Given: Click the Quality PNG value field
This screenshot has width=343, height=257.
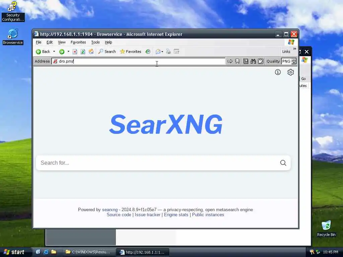Looking at the screenshot, I should click(x=286, y=61).
